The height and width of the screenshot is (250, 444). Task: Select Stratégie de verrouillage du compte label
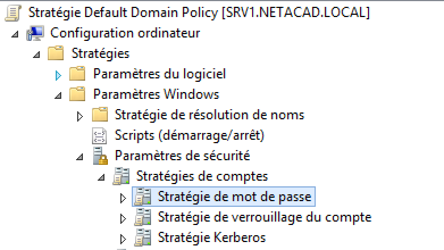click(x=265, y=217)
